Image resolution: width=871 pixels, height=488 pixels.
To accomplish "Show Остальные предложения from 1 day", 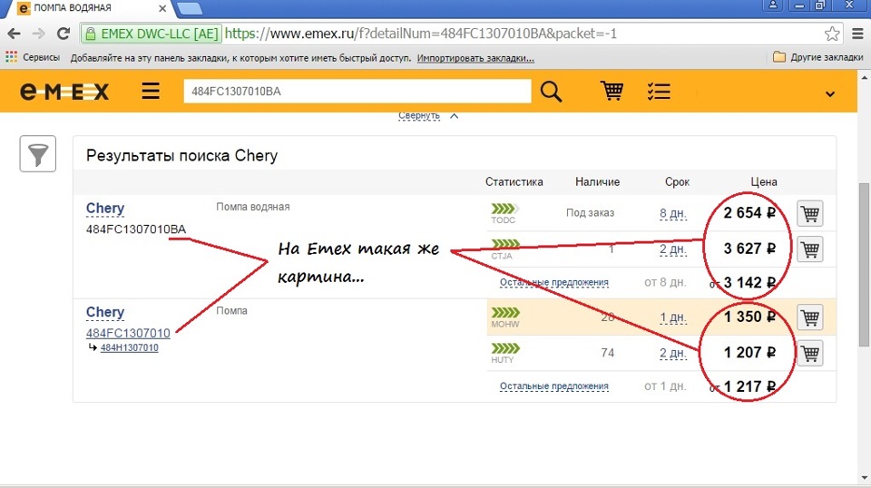I will [x=553, y=386].
